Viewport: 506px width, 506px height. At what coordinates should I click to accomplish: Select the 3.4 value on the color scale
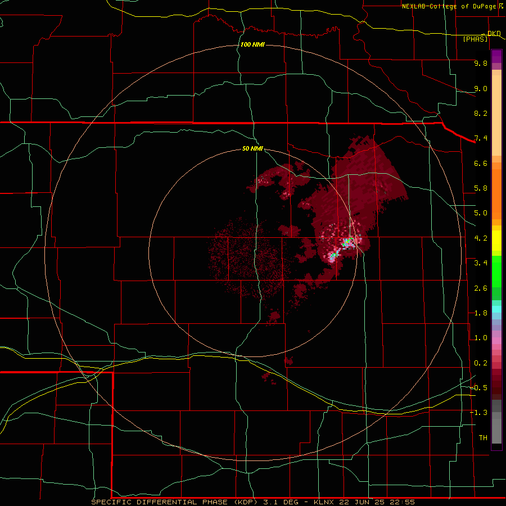pyautogui.click(x=481, y=263)
